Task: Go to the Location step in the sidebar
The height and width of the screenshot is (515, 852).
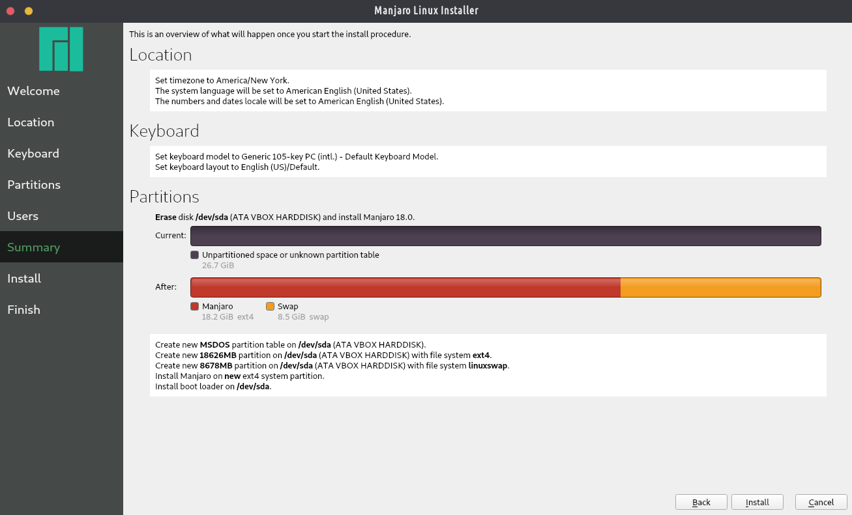Action: (x=31, y=122)
